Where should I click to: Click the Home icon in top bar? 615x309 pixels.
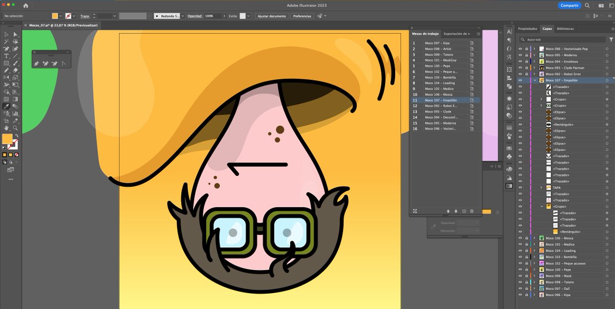(26, 5)
